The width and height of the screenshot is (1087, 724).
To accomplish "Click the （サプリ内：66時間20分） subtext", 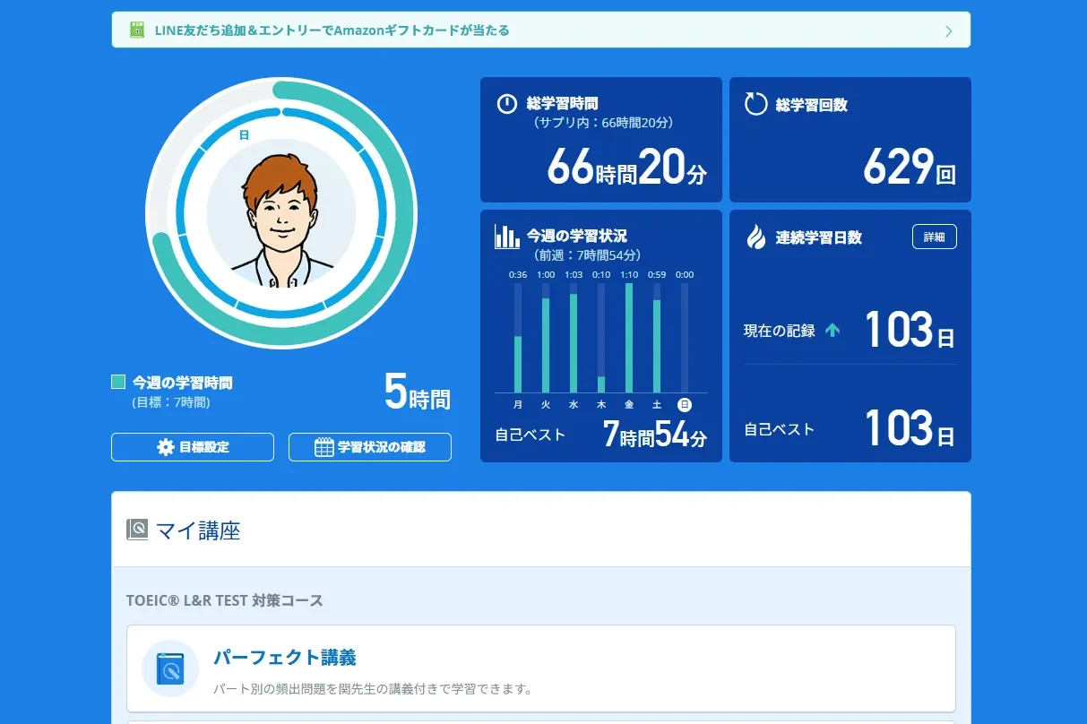I will pyautogui.click(x=603, y=123).
